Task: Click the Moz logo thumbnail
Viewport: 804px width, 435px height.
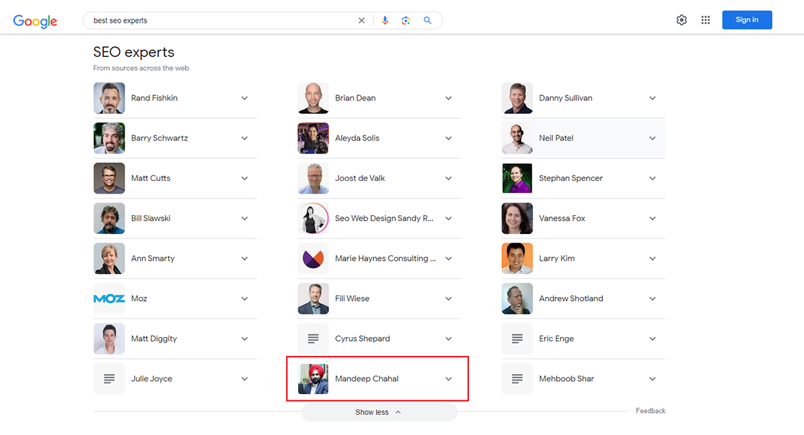Action: click(109, 299)
